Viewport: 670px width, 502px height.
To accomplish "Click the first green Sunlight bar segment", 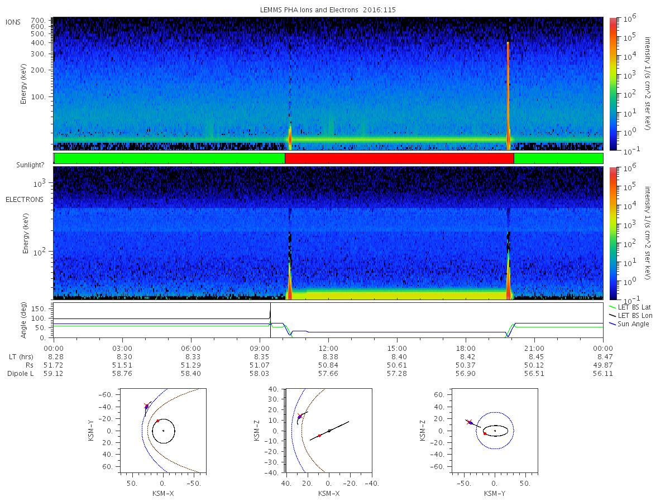I will (x=170, y=158).
